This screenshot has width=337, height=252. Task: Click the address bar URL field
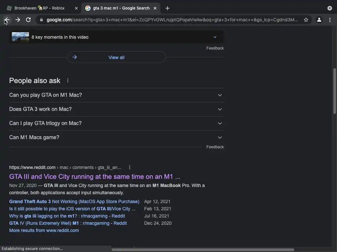172,20
